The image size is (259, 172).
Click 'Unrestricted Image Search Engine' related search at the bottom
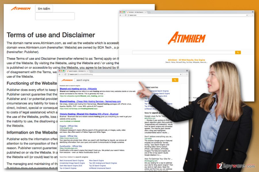coord(72,163)
